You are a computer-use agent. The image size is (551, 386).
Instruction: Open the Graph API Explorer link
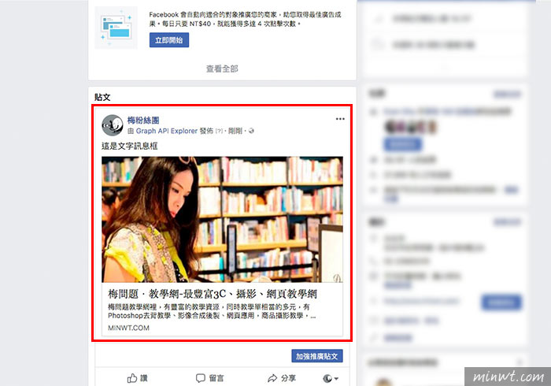167,131
